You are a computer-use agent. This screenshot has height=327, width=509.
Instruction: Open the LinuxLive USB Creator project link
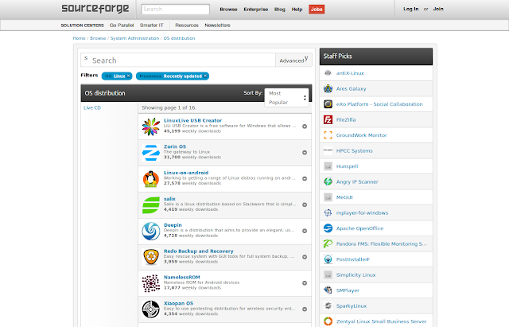(x=192, y=120)
